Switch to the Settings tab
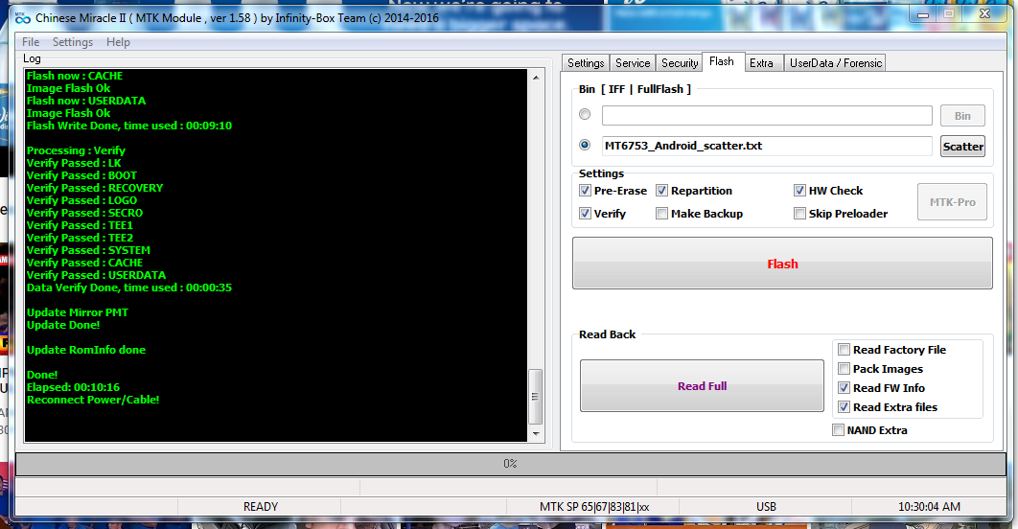This screenshot has width=1018, height=529. [586, 63]
